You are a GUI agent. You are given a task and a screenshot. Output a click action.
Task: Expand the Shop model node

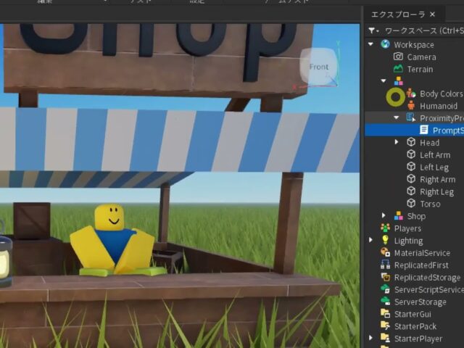pos(384,216)
